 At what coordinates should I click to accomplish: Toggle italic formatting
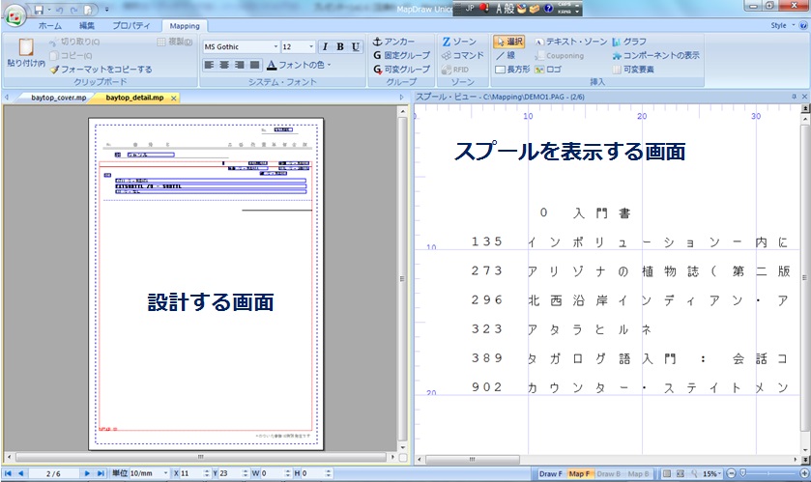325,46
